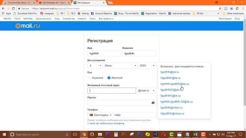Open the Chrome three-dot menu
This screenshot has width=246, height=138.
pos(243,8)
